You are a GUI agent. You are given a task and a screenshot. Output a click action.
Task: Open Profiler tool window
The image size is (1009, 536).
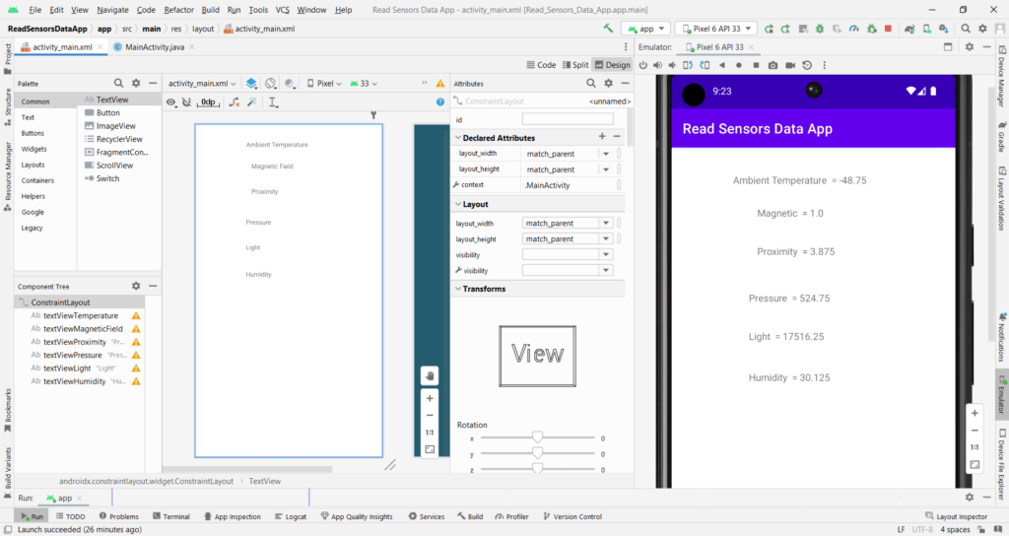pyautogui.click(x=512, y=516)
